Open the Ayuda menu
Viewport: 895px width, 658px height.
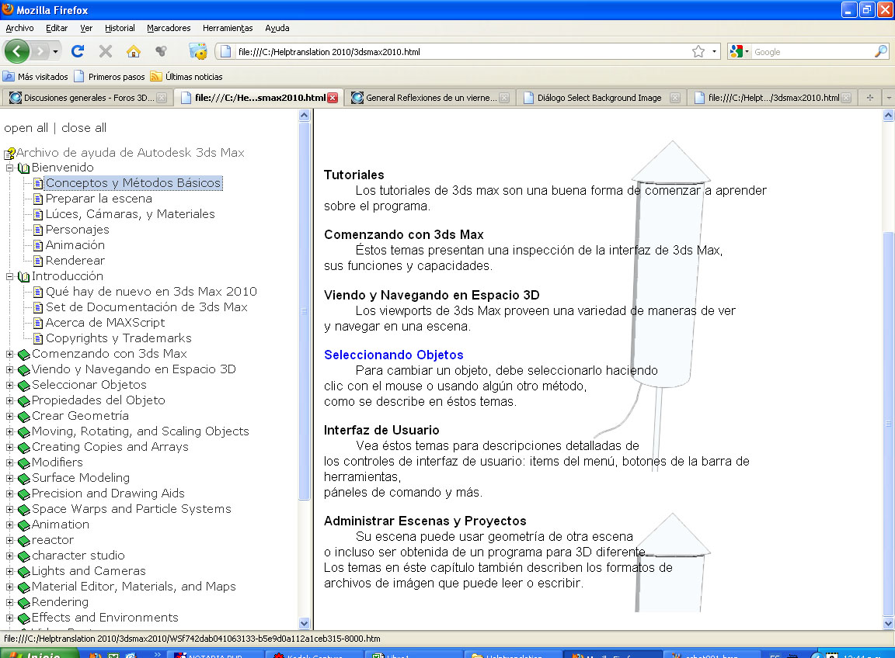tap(277, 28)
